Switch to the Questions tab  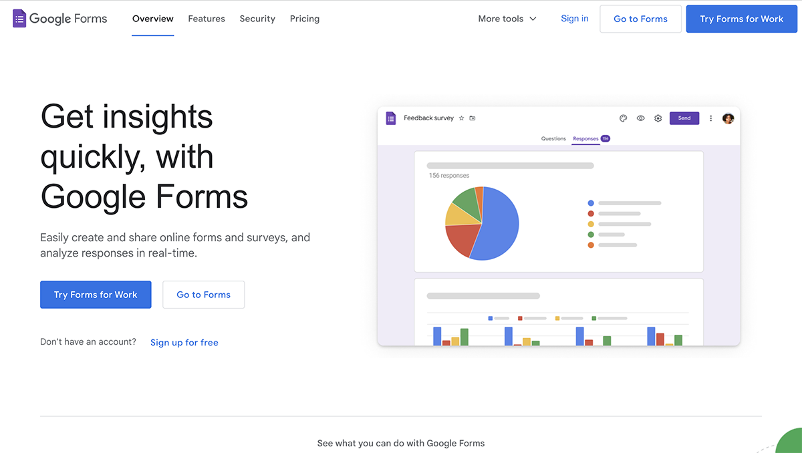[x=553, y=138]
